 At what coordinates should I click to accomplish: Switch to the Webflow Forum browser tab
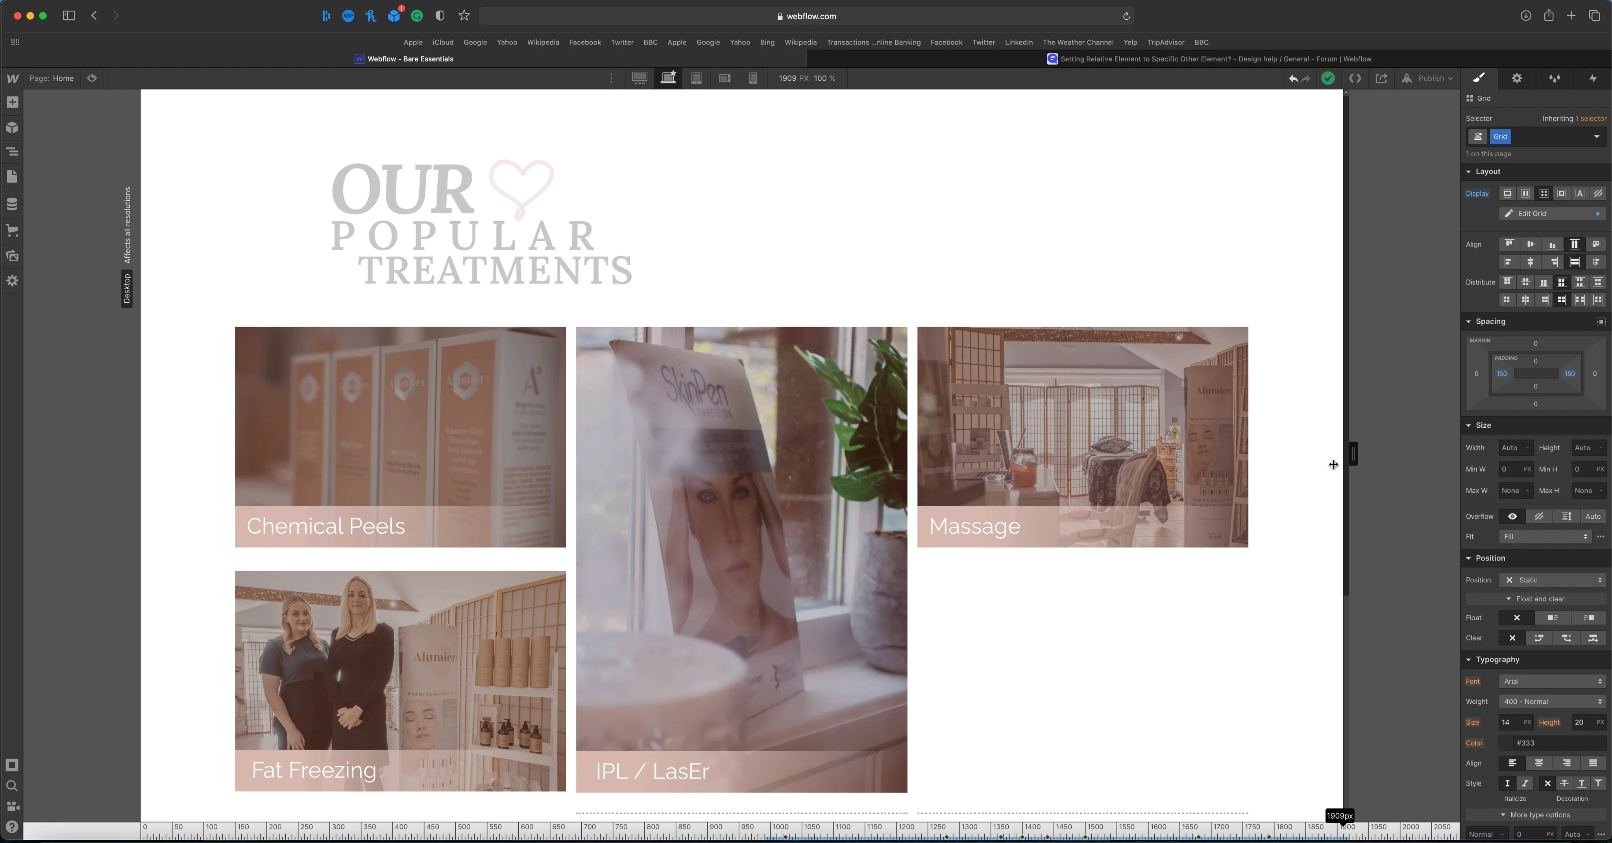pos(1209,59)
